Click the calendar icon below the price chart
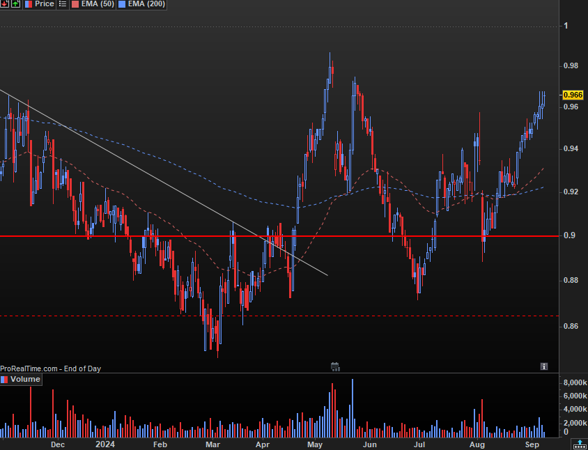 click(335, 366)
